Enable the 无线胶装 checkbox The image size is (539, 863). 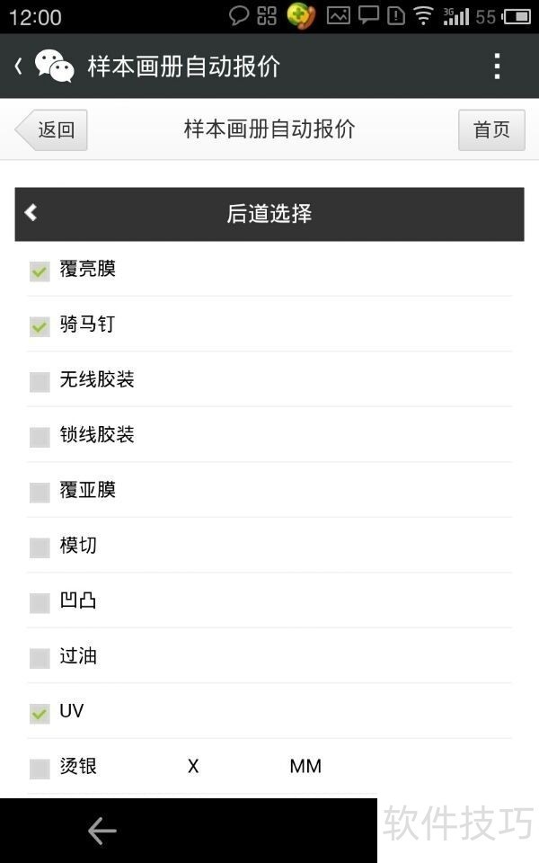pos(39,380)
